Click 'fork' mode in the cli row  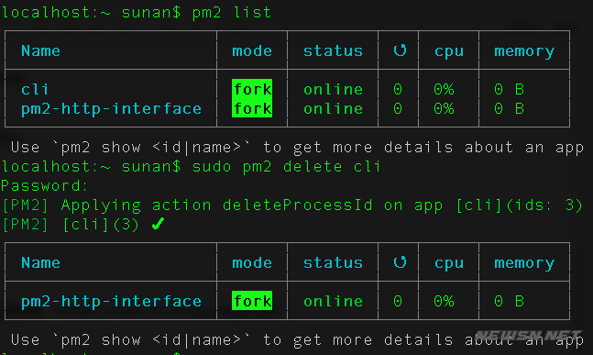252,89
